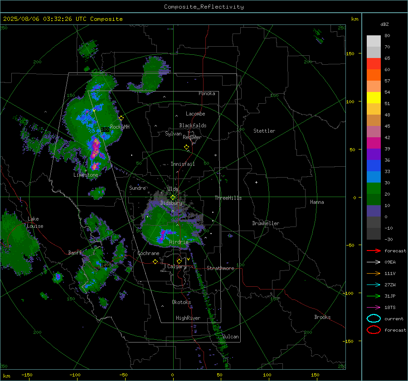Click the yellow diamond marker below Cochrane
The width and height of the screenshot is (408, 381).
point(155,261)
